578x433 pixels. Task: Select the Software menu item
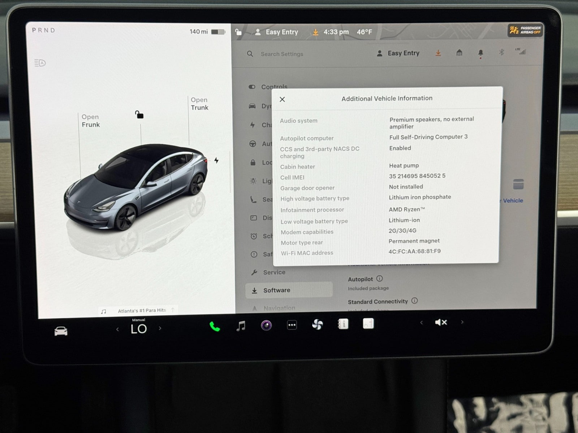[276, 290]
